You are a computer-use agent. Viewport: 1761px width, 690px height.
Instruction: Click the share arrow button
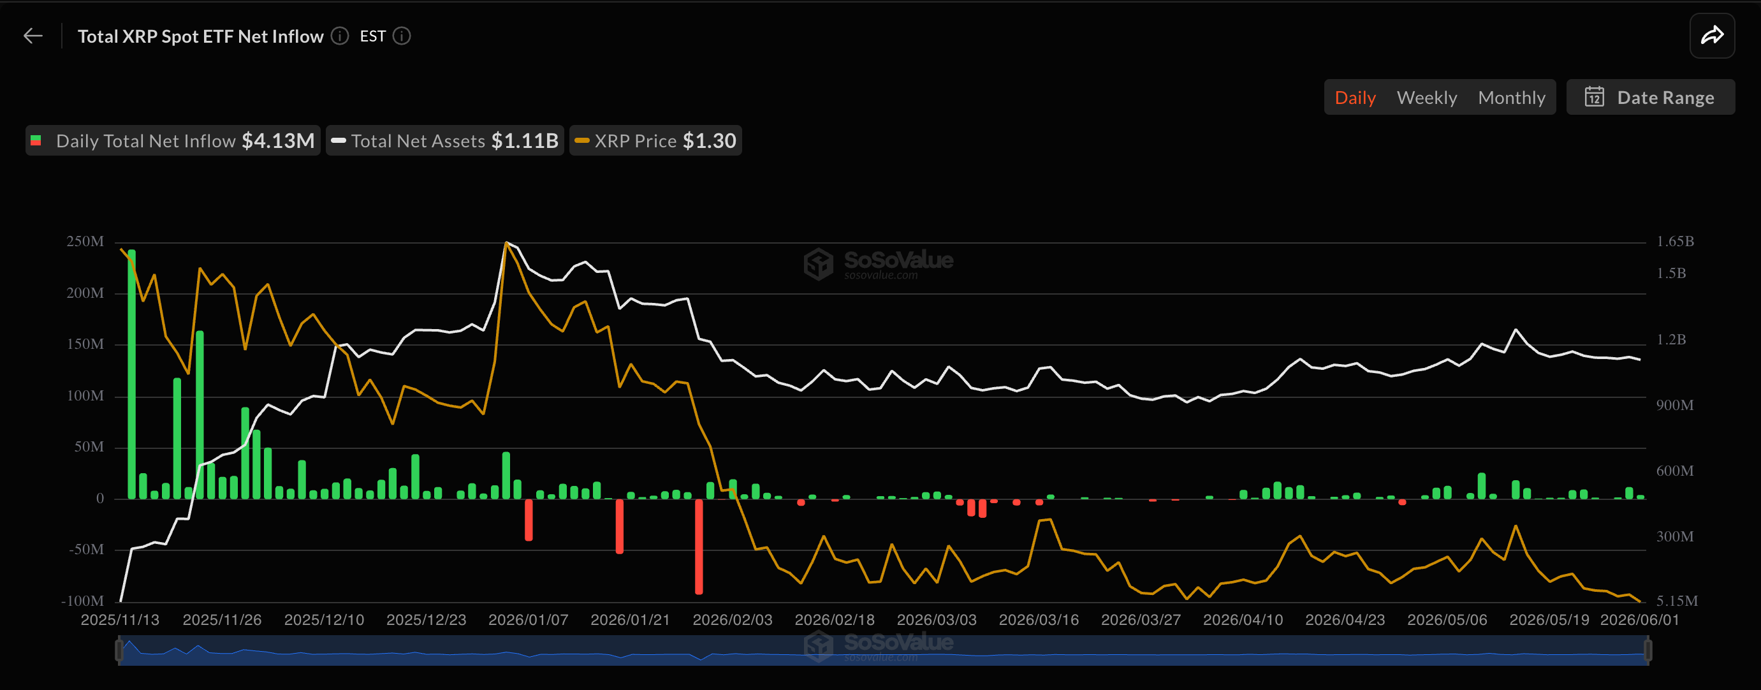click(1712, 36)
